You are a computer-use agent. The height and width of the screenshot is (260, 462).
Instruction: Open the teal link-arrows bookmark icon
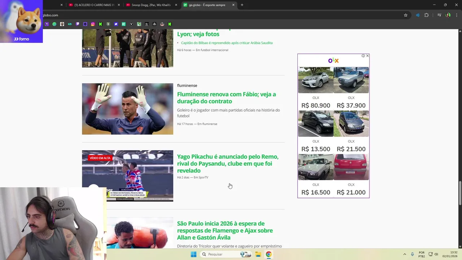pyautogui.click(x=70, y=24)
